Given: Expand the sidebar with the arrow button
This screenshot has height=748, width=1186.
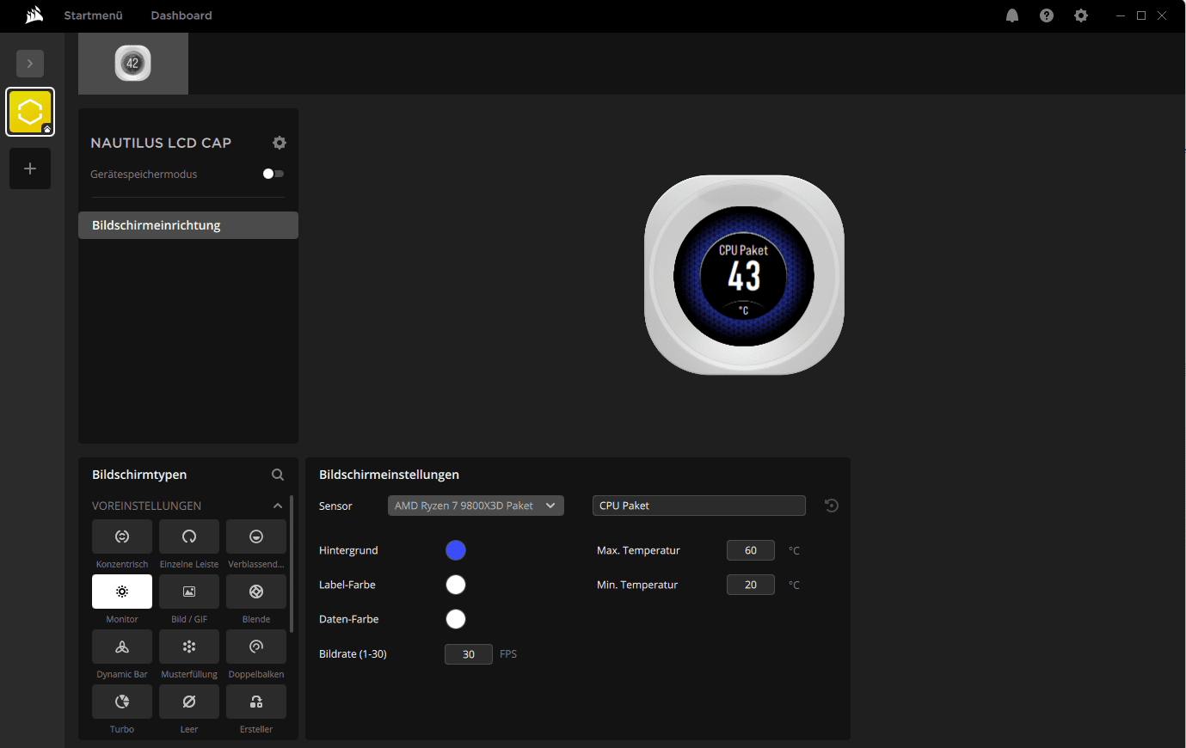Looking at the screenshot, I should (x=30, y=64).
